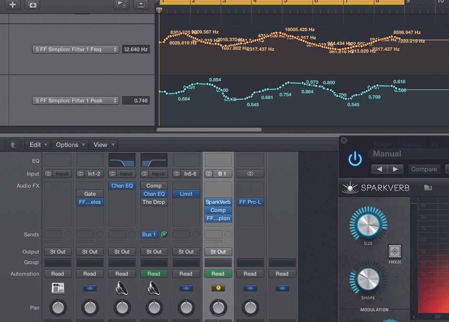Open the Filter 1 Peak automation parameter dropdown
Viewport: 449px width, 322px height.
(75, 100)
